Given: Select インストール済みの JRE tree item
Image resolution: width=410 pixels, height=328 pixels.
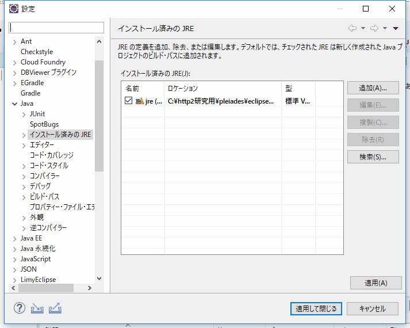Looking at the screenshot, I should click(x=60, y=135).
